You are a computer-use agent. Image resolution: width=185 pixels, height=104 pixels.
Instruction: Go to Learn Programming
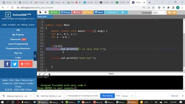point(18,44)
